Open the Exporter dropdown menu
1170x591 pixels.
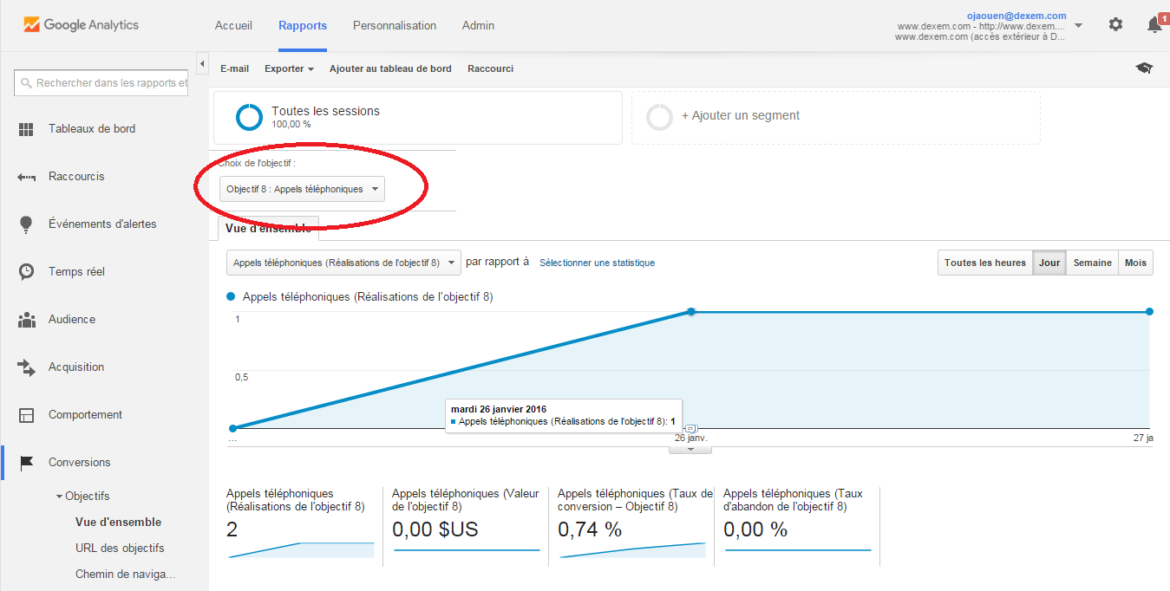click(289, 68)
